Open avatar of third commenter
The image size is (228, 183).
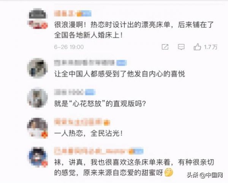[x=38, y=98]
